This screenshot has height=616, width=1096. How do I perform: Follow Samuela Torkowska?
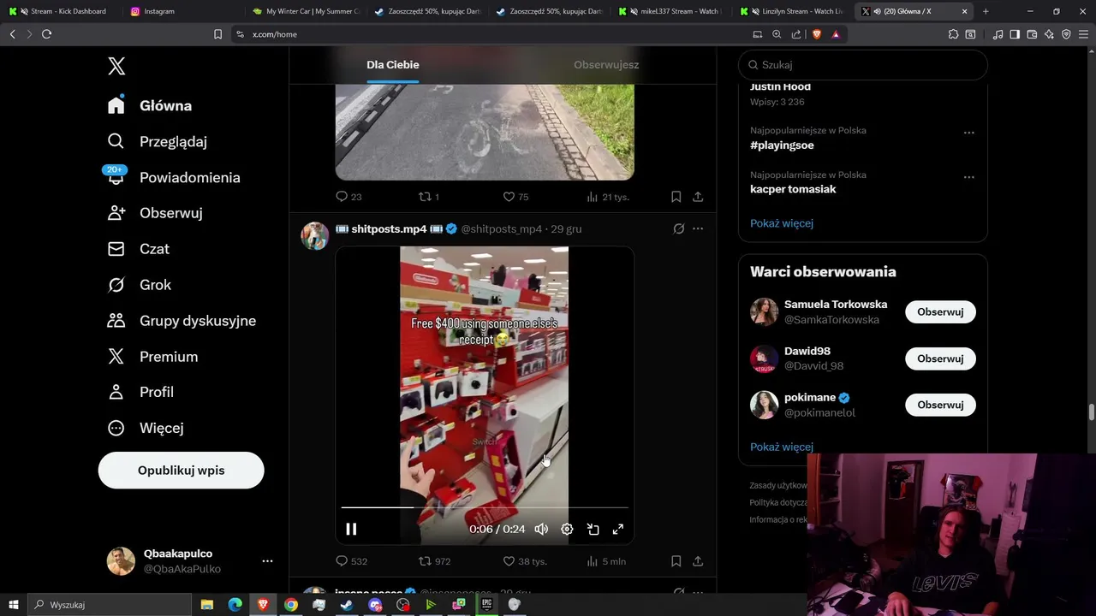click(940, 312)
